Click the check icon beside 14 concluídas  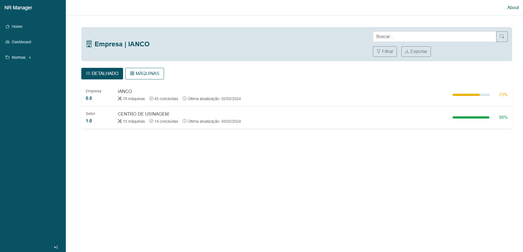[151, 121]
